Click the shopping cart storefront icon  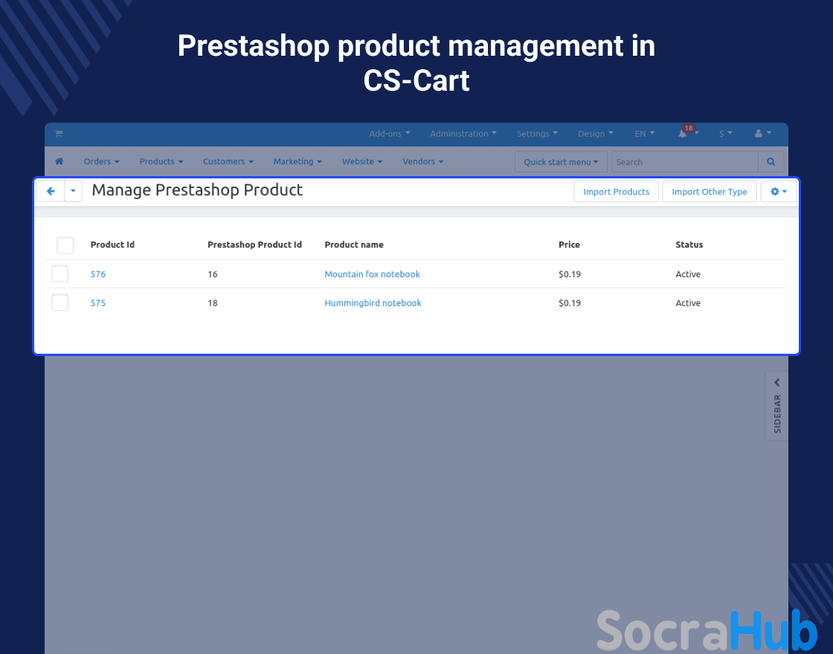[59, 134]
